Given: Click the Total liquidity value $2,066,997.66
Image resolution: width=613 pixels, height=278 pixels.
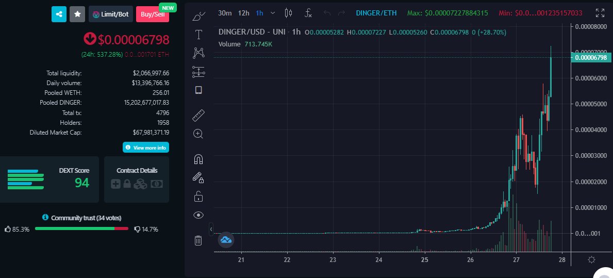Looking at the screenshot, I should [x=151, y=73].
